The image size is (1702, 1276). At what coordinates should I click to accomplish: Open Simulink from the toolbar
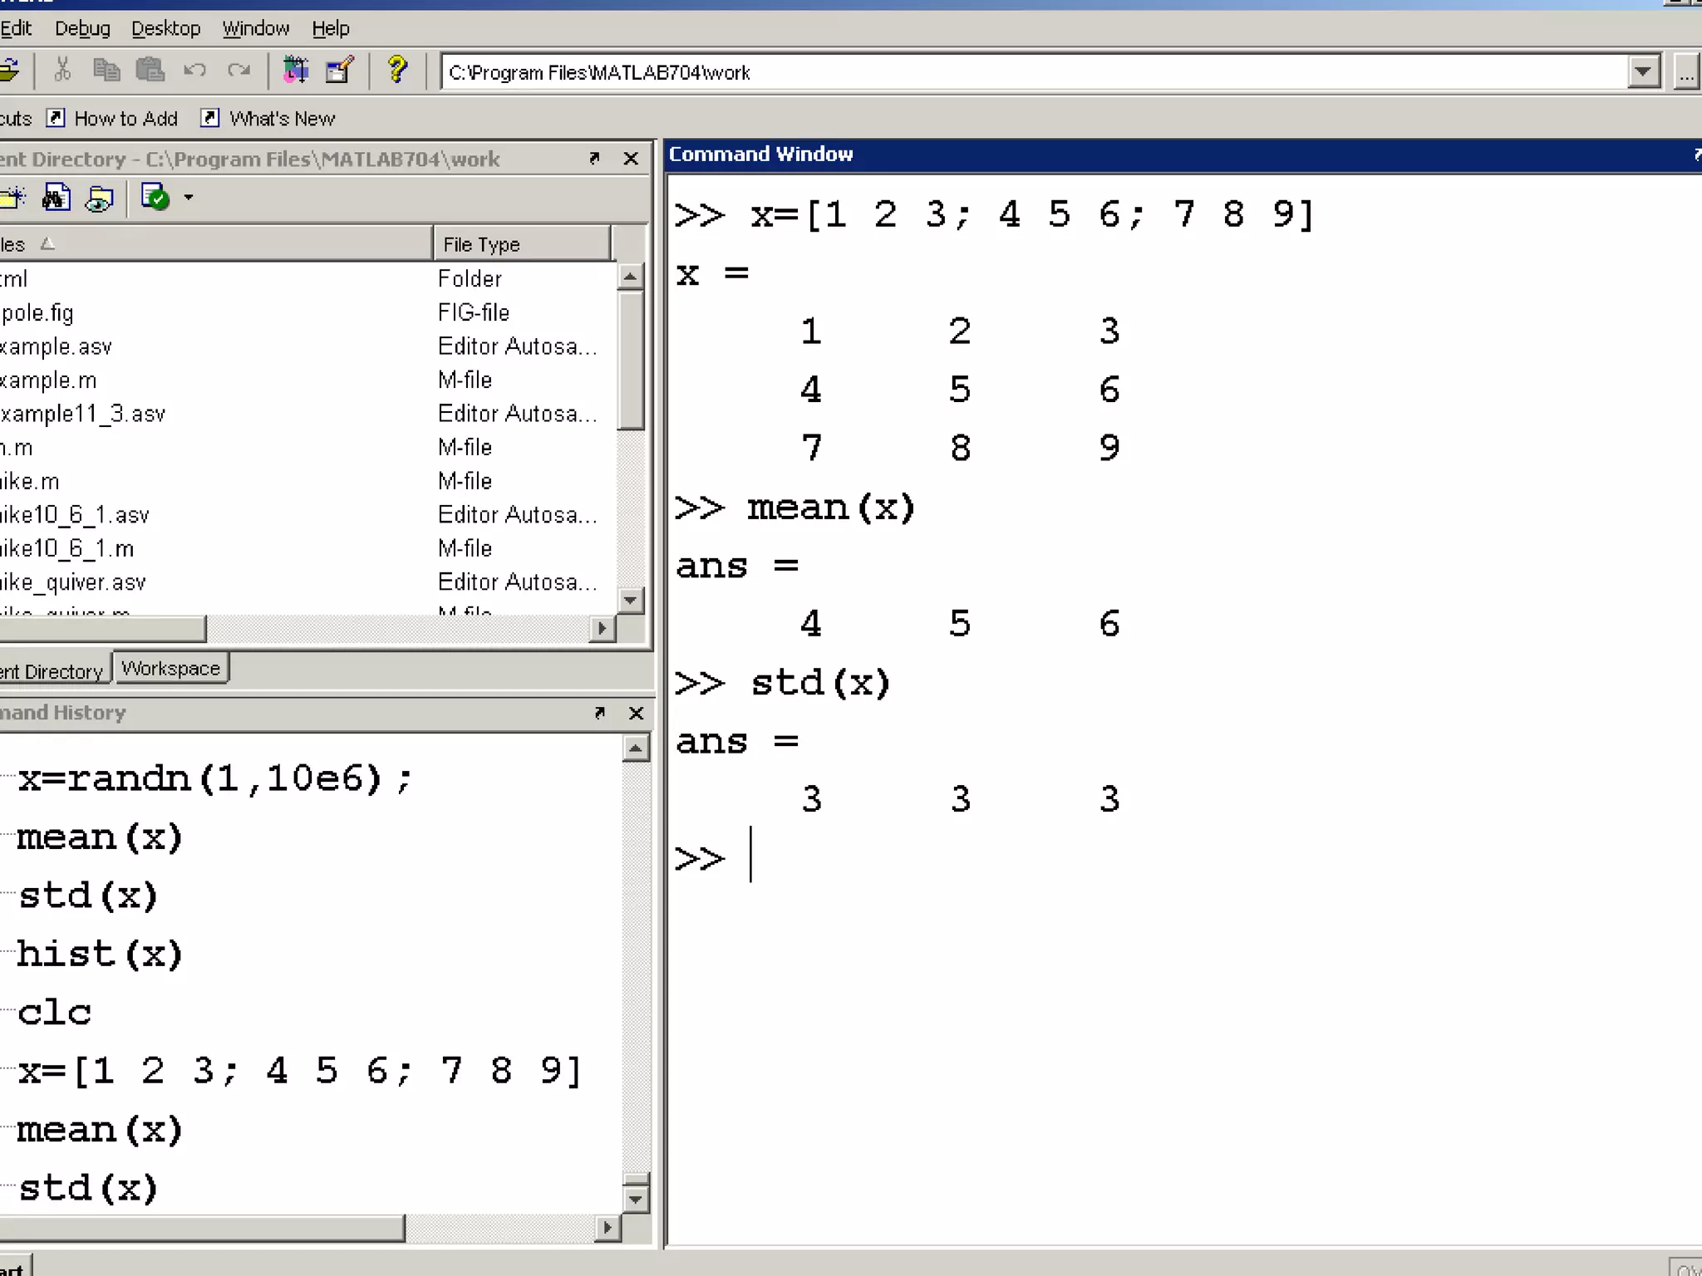tap(295, 71)
